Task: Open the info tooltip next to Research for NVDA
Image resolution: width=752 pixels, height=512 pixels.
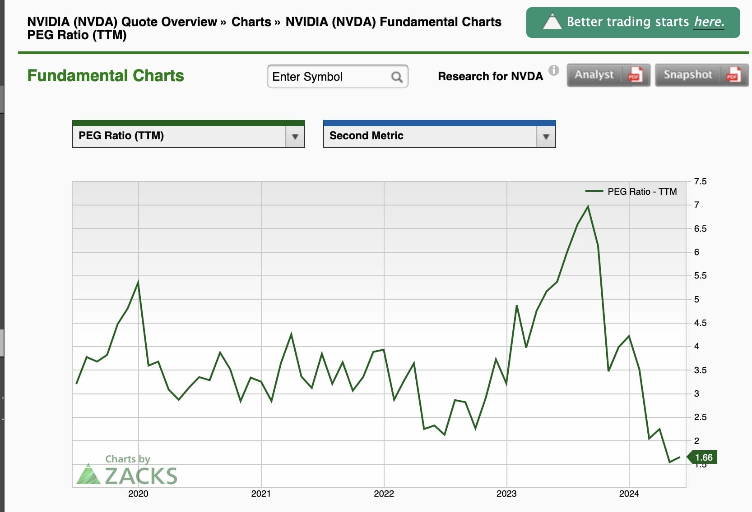Action: click(x=554, y=70)
